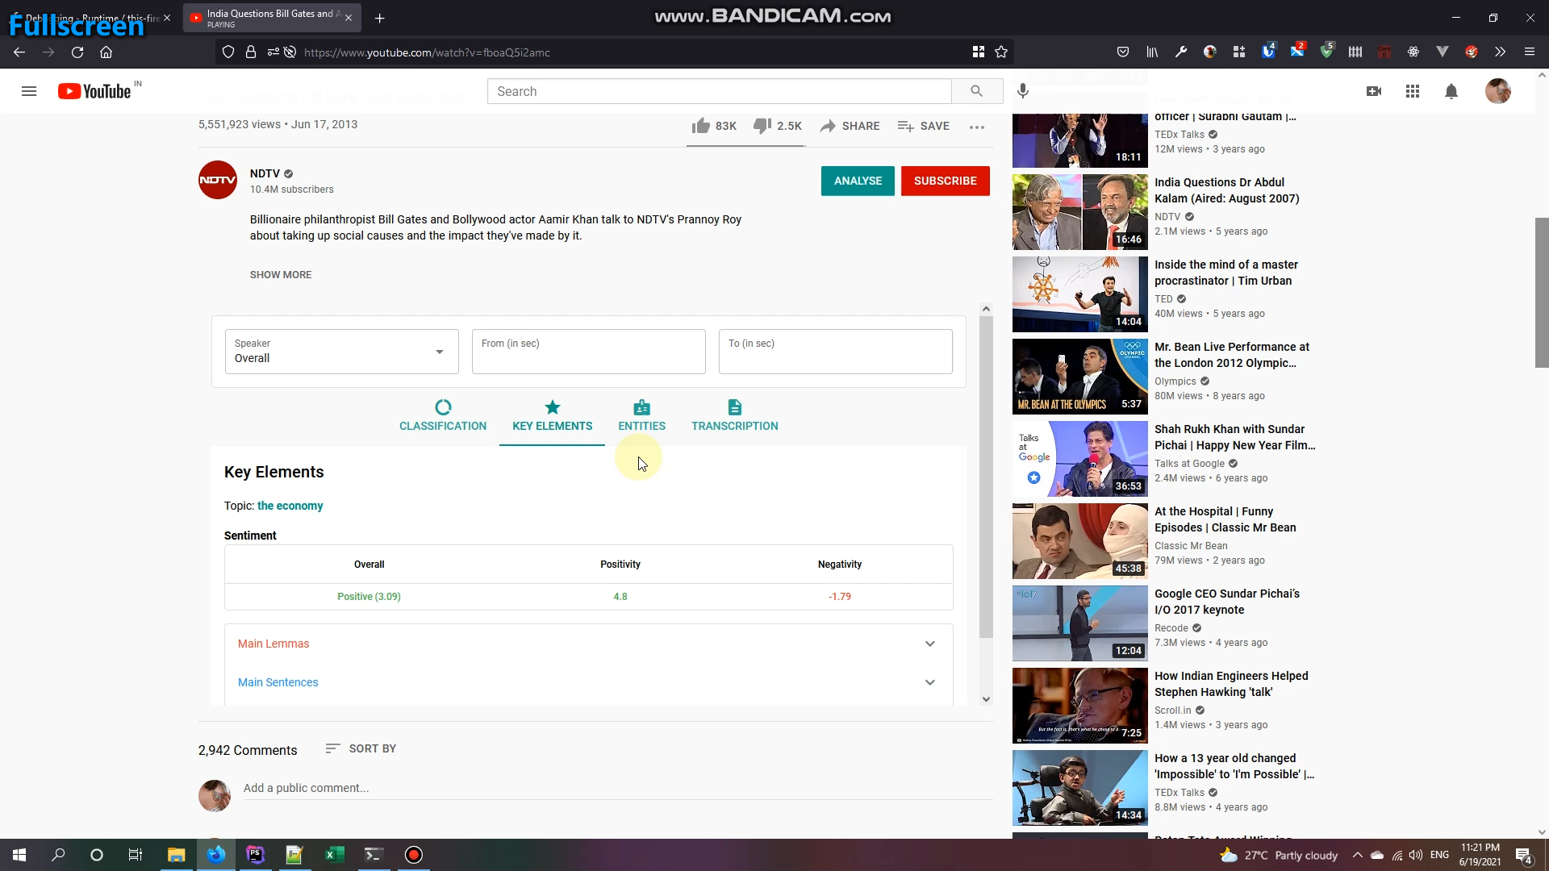Click the red Subscribe button
This screenshot has width=1549, height=871.
point(945,181)
